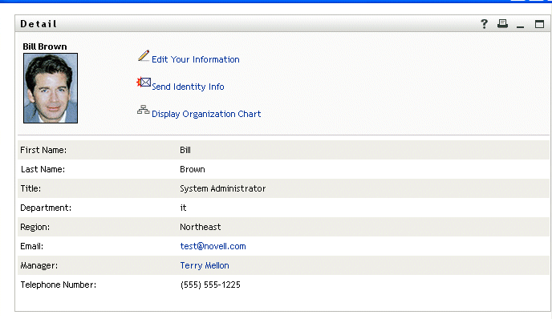
Task: Email test@novell.com address link
Action: click(x=213, y=246)
